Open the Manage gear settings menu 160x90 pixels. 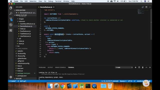tap(11, 77)
